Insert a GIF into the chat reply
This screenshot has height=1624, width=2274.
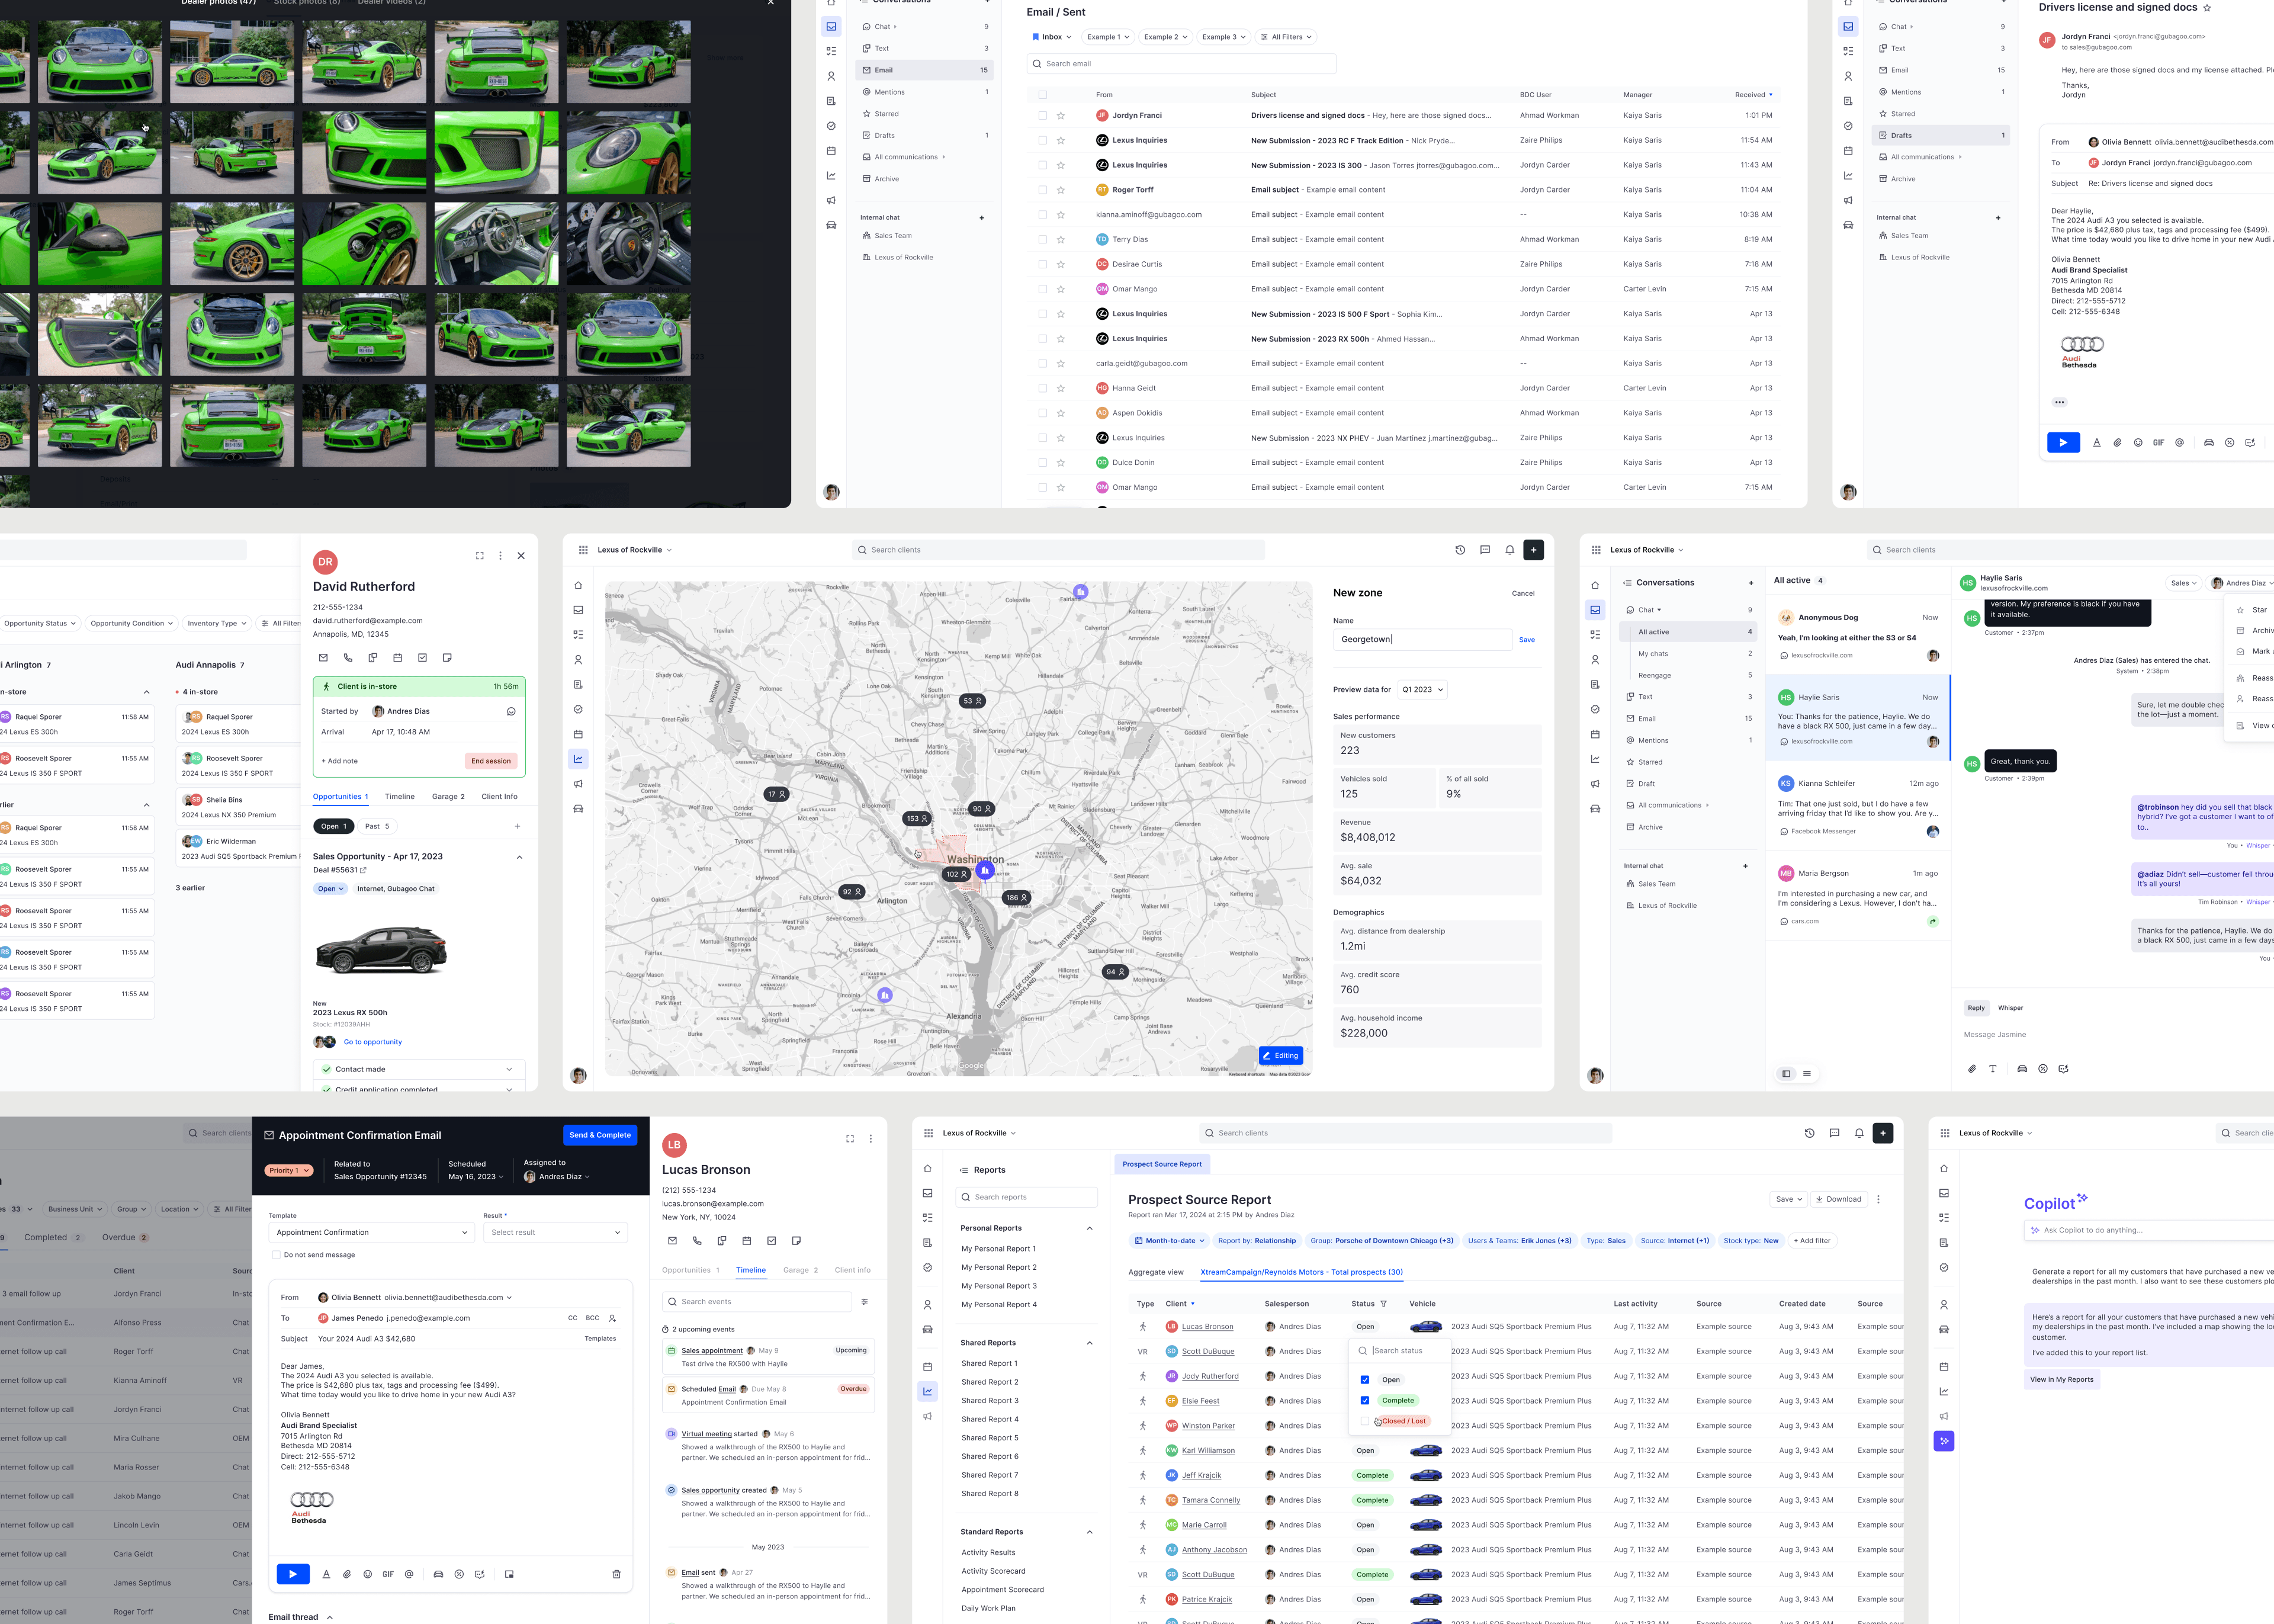[x=2159, y=442]
